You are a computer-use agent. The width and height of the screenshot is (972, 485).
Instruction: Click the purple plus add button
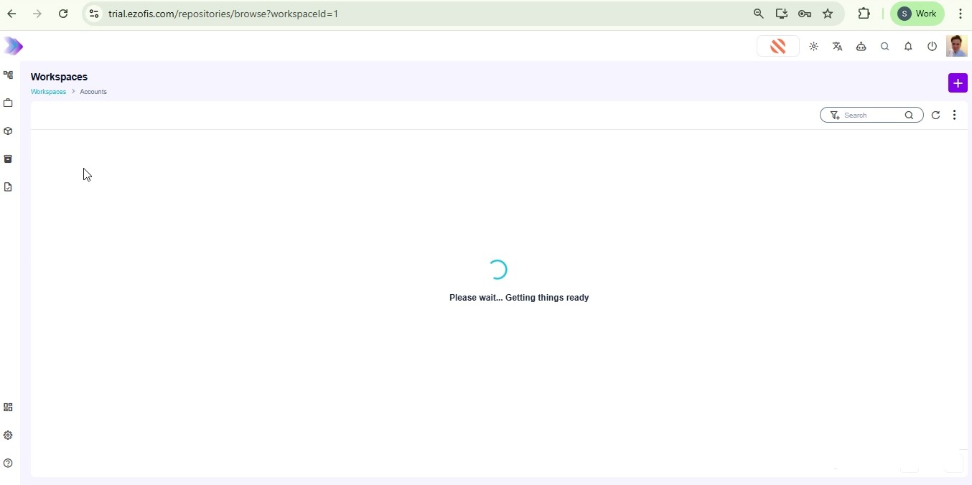pos(958,83)
